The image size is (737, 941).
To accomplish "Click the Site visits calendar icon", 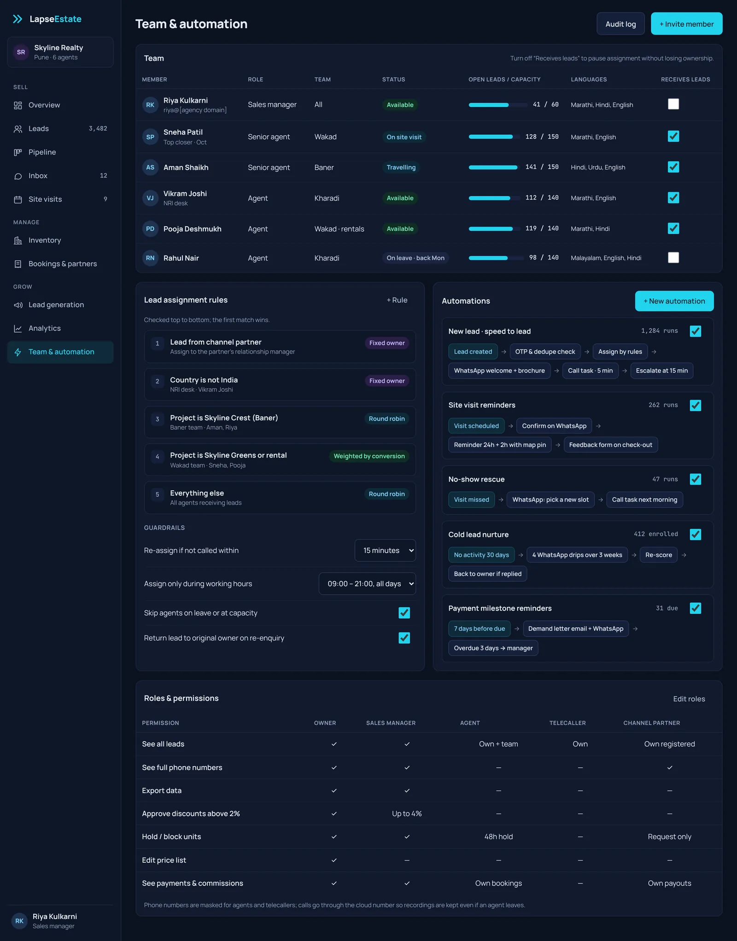I will (18, 199).
